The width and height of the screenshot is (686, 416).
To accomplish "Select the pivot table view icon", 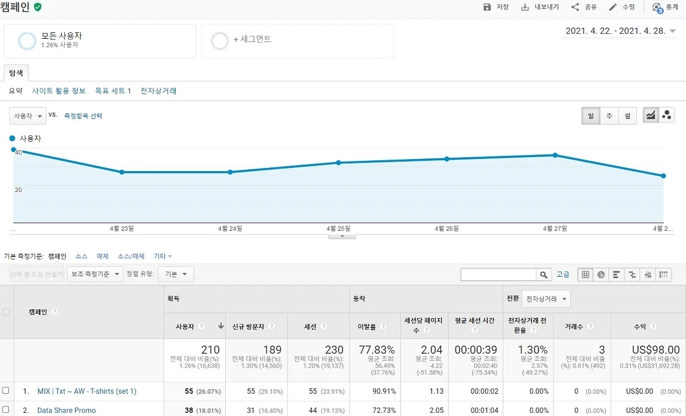I will click(664, 275).
